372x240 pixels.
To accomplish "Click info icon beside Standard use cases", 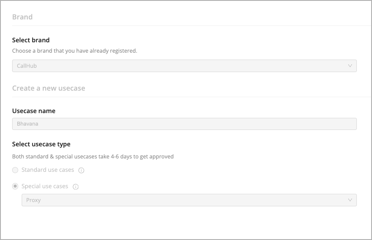I will coord(81,170).
